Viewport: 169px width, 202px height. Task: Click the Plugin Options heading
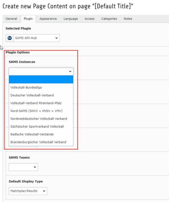pos(18,52)
